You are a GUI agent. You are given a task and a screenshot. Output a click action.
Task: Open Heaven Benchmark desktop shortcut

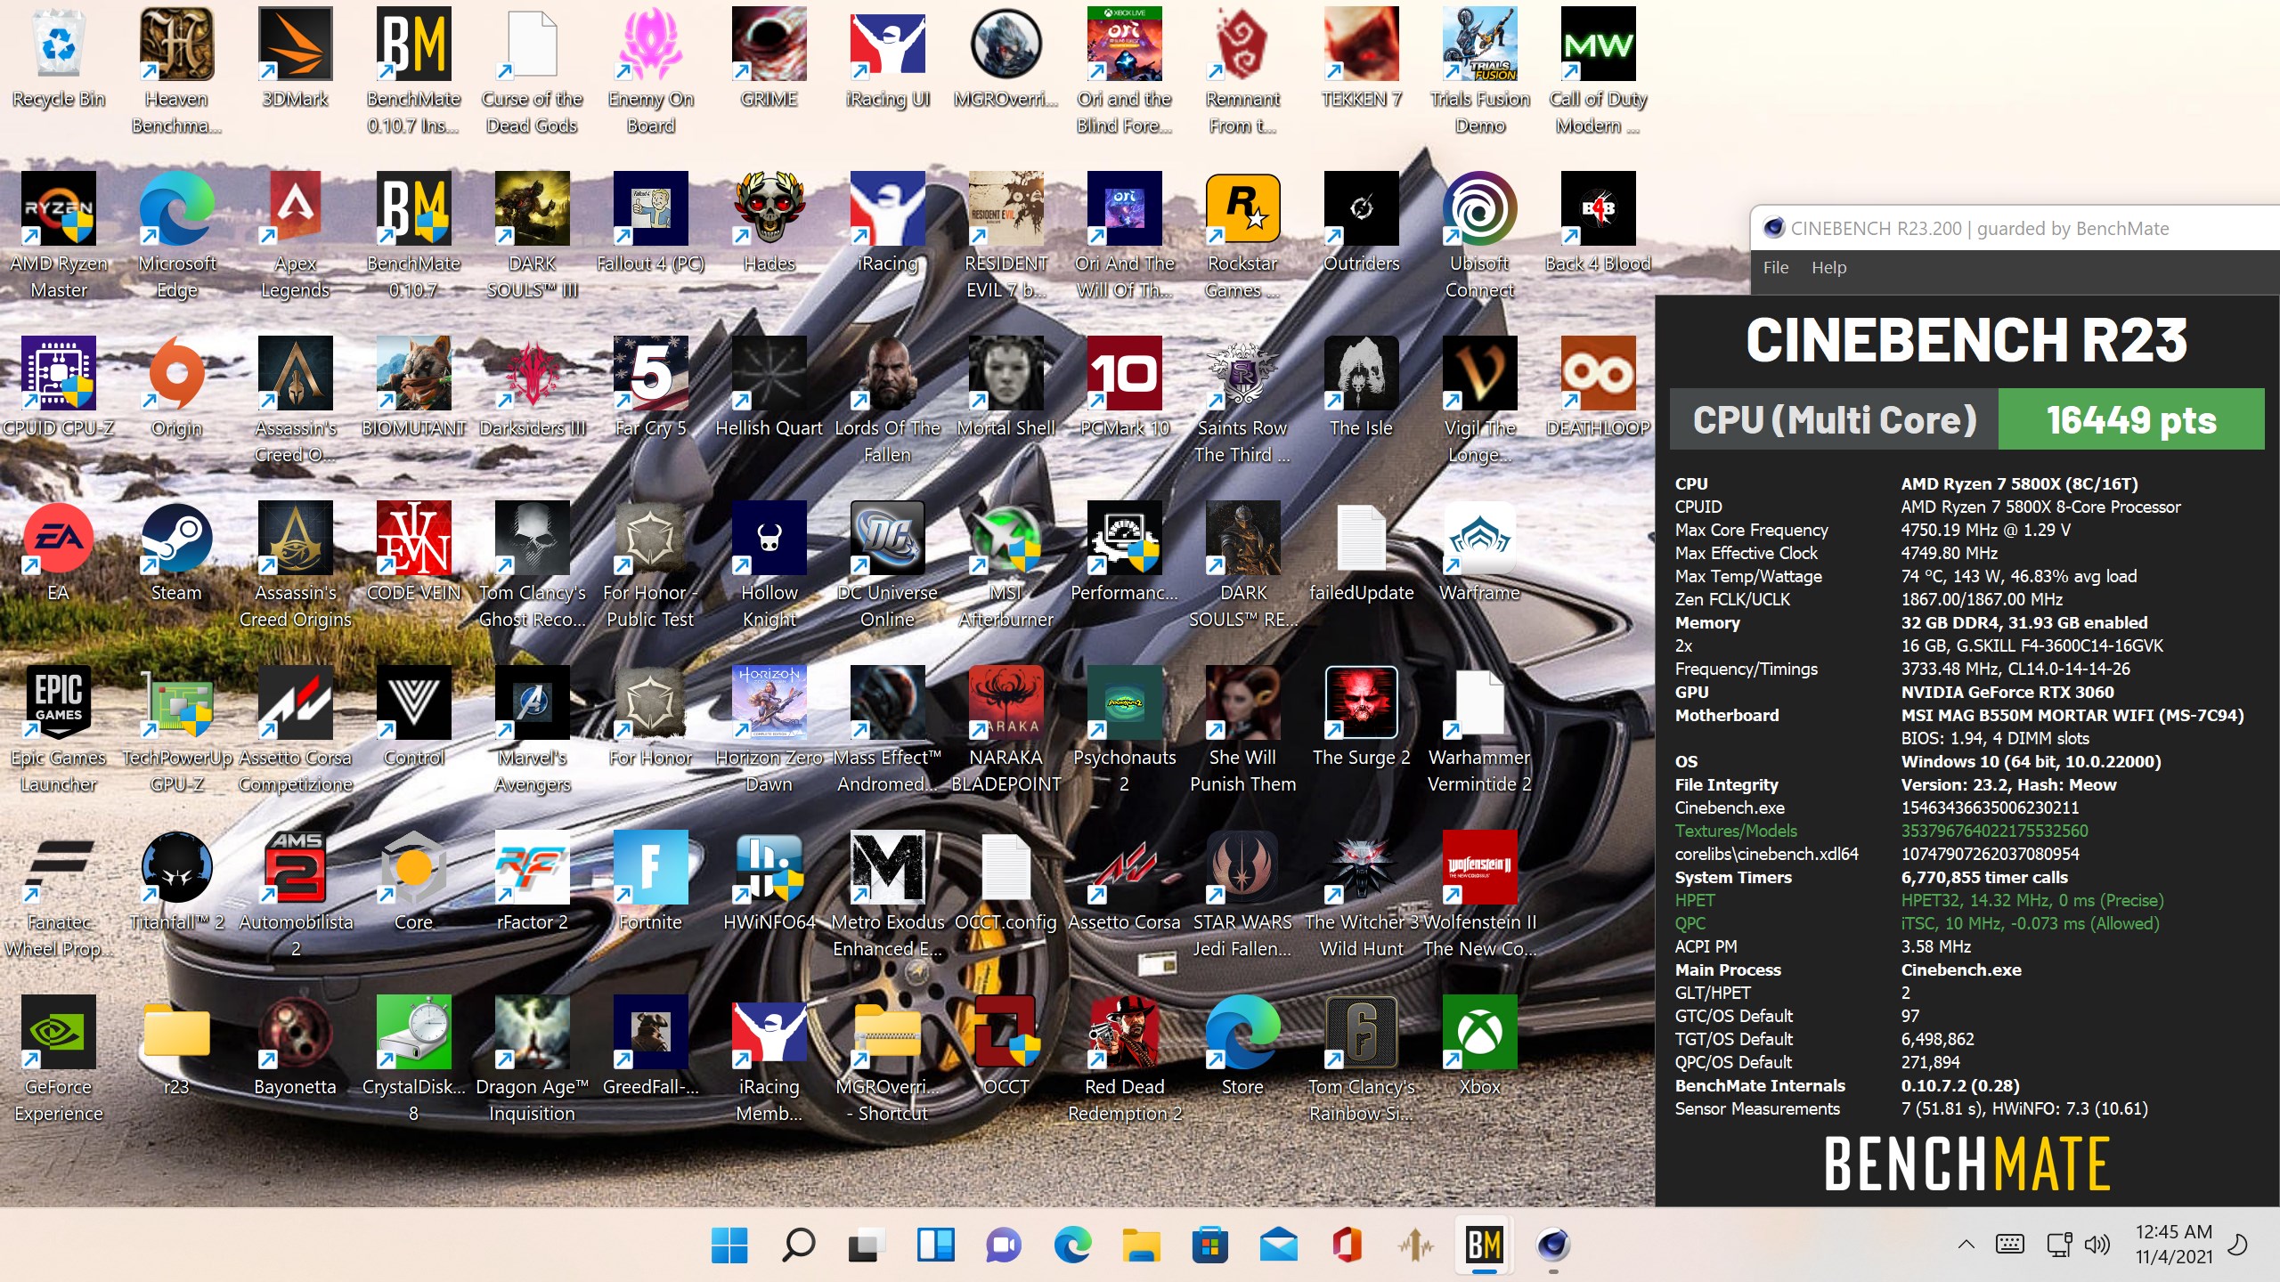176,71
